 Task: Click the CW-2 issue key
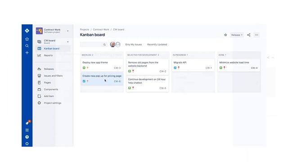point(163,71)
